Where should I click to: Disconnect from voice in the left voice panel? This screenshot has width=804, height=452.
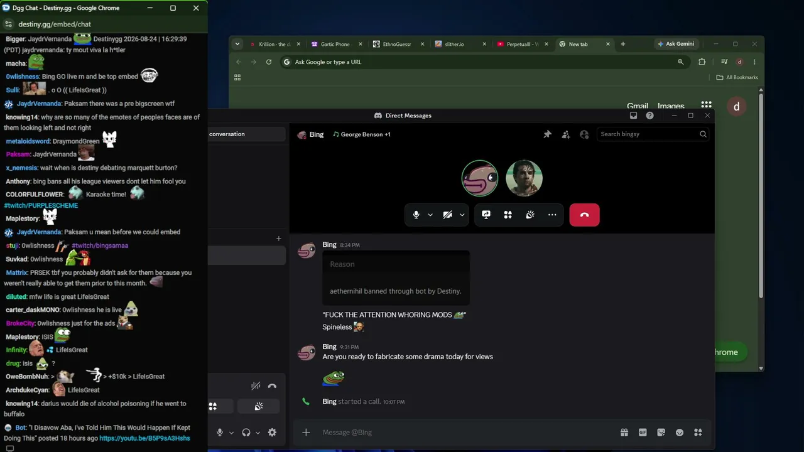pos(272,386)
